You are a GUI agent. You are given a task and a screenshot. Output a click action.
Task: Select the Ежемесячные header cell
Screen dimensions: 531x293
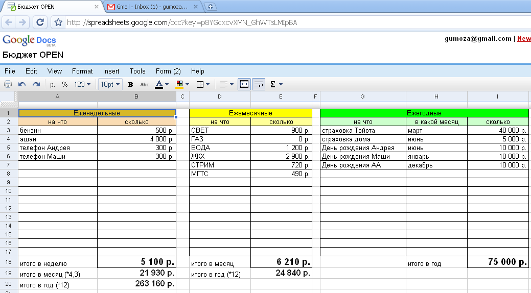pos(250,113)
